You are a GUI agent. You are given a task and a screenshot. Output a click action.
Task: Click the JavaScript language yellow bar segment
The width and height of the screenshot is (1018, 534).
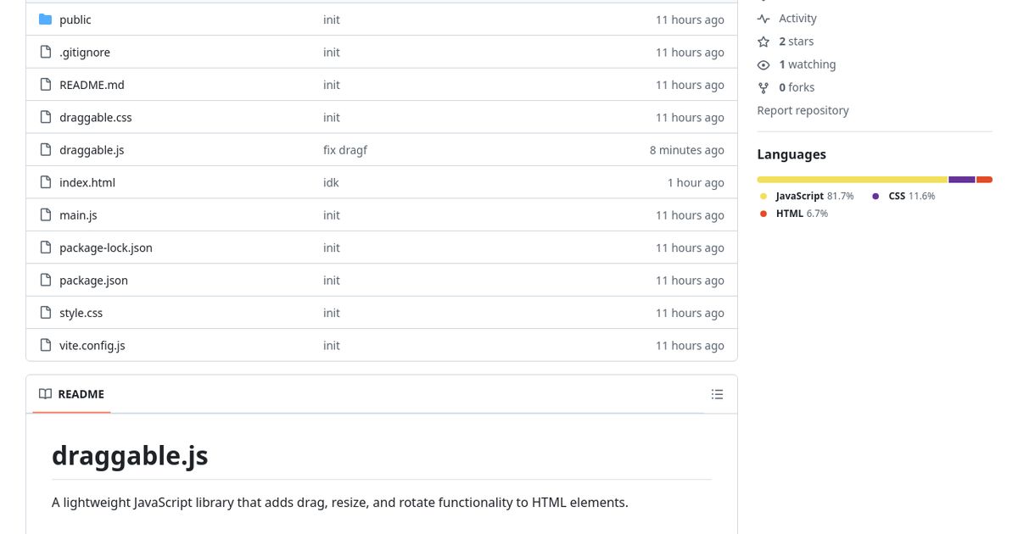click(852, 180)
